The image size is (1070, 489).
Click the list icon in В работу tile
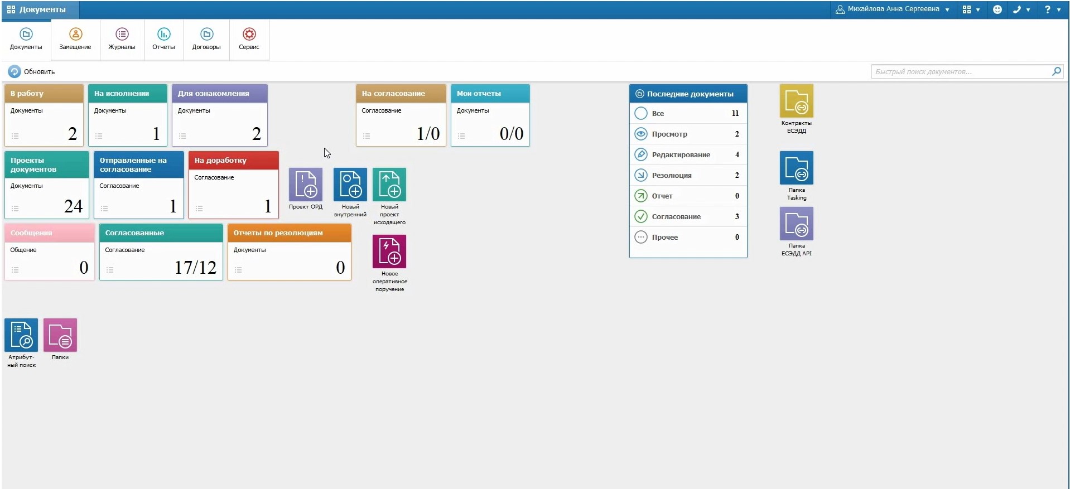[x=15, y=136]
